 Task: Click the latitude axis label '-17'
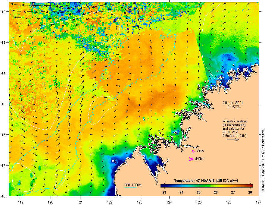pos(3,165)
